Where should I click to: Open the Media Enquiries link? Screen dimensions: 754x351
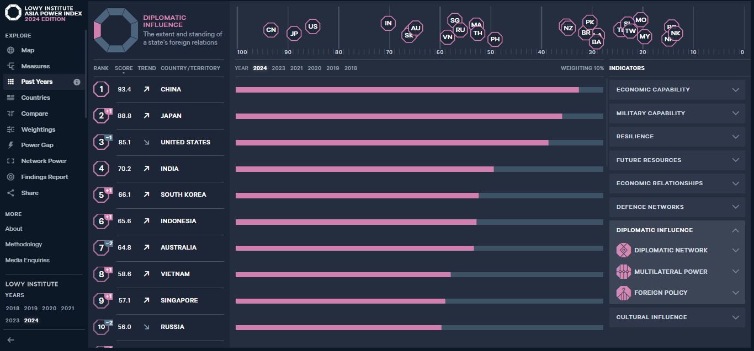coord(28,260)
